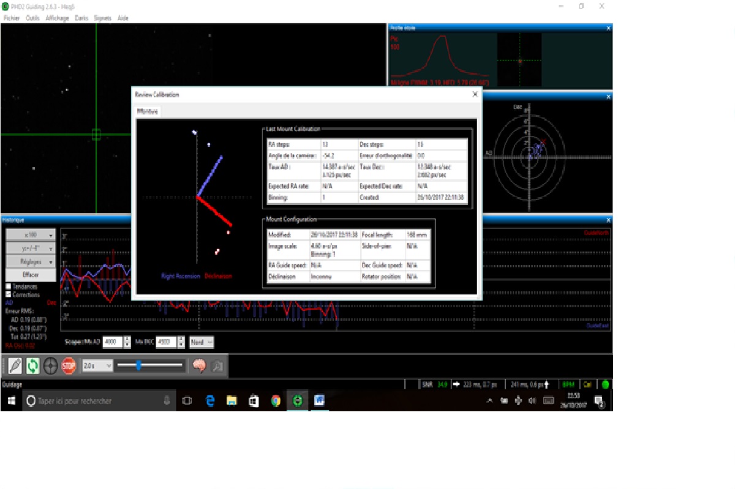This screenshot has width=735, height=489.
Task: Enable the Tendances checkbox
Action: coord(8,286)
